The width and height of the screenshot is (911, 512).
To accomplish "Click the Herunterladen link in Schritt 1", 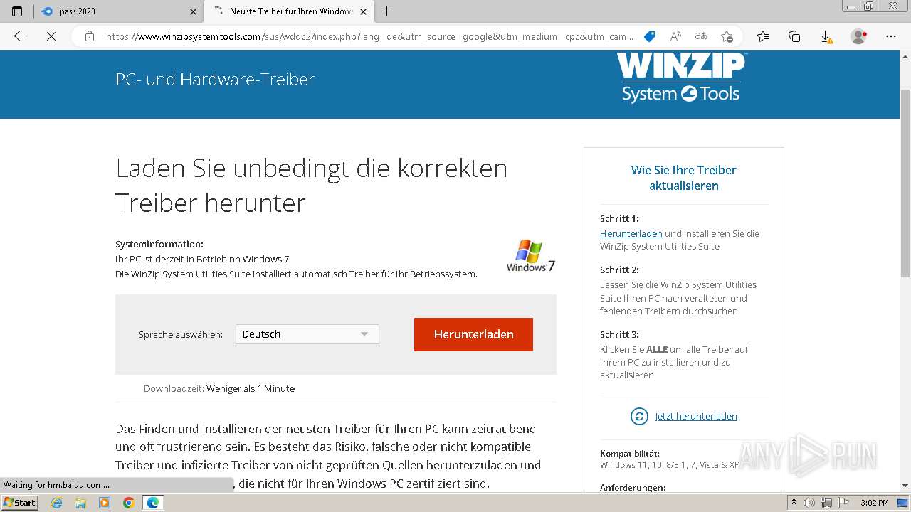I will (x=631, y=233).
